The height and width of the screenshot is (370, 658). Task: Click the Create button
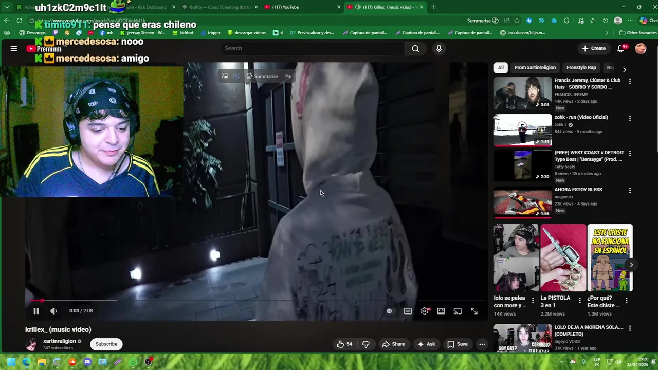tap(593, 48)
